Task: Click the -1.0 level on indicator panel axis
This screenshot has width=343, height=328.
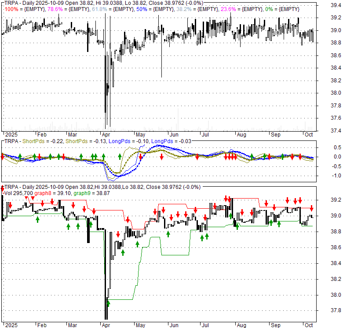Action: point(336,176)
